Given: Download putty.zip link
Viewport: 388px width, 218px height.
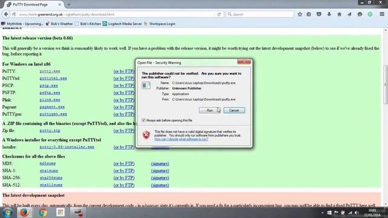Looking at the screenshot, I should click(50, 131).
